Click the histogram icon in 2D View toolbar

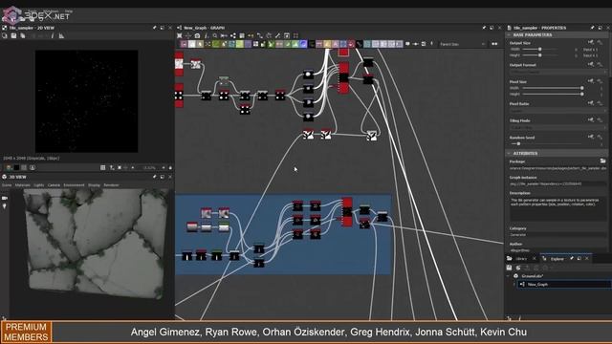pyautogui.click(x=61, y=36)
